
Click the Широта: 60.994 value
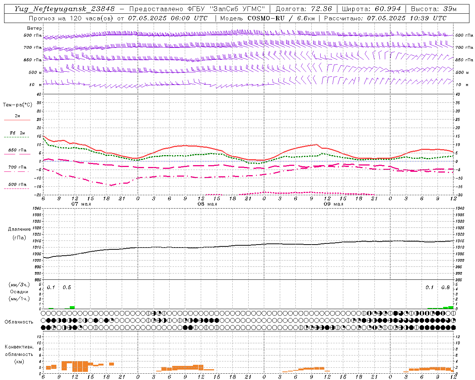click(x=371, y=9)
